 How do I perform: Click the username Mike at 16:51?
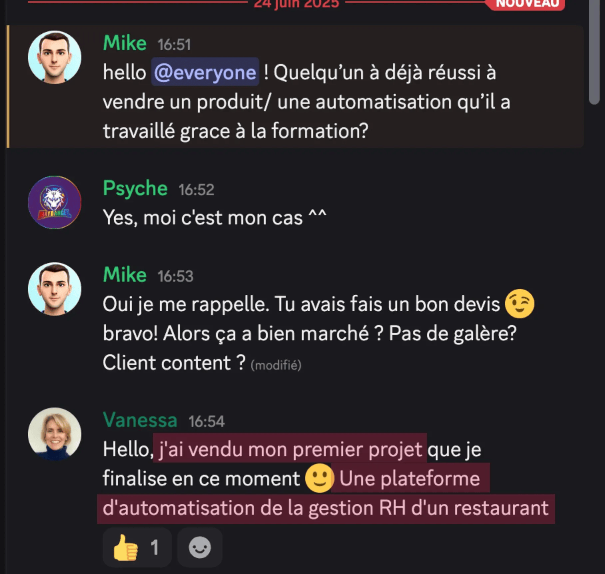[x=125, y=43]
